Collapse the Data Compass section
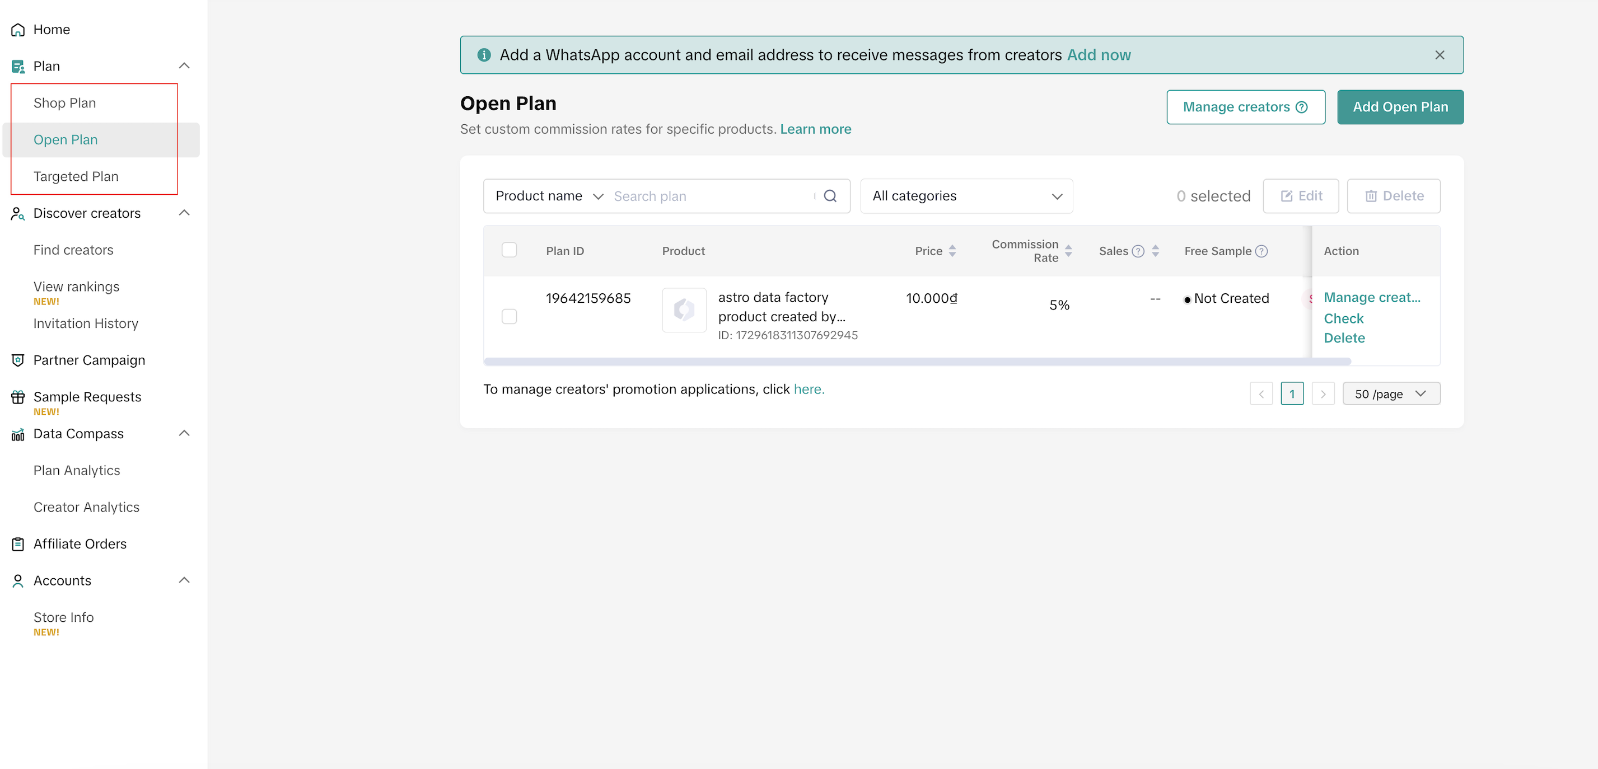The height and width of the screenshot is (769, 1598). (x=184, y=434)
